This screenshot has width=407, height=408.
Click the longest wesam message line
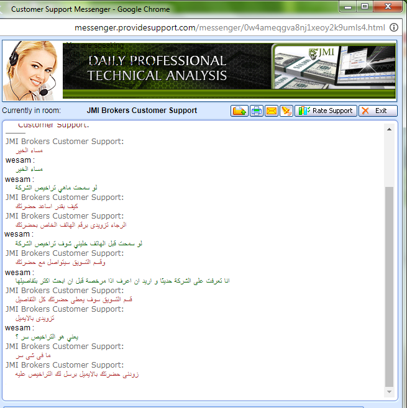pyautogui.click(x=122, y=281)
